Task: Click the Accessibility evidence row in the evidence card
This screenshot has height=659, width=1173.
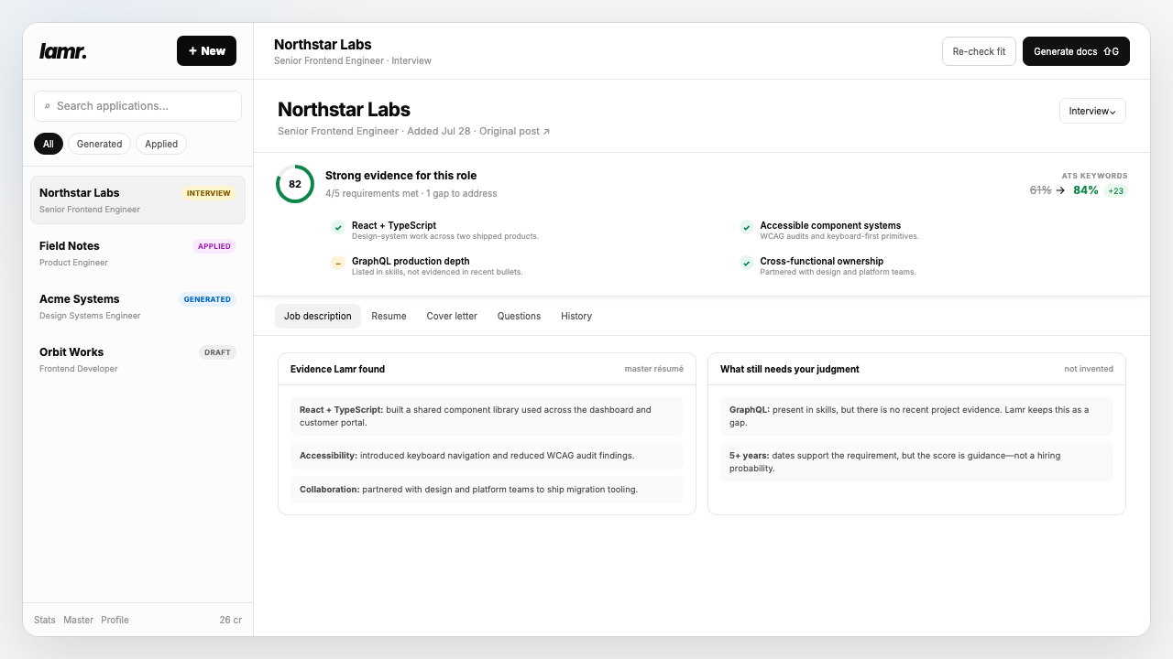Action: (x=487, y=456)
